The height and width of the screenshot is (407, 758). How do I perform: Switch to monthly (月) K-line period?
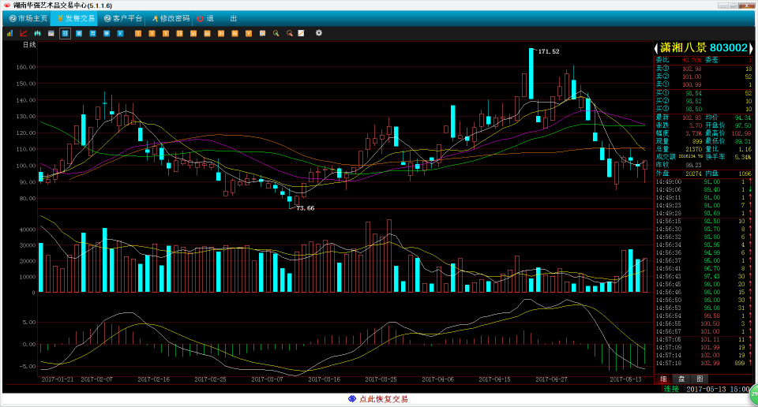point(92,33)
